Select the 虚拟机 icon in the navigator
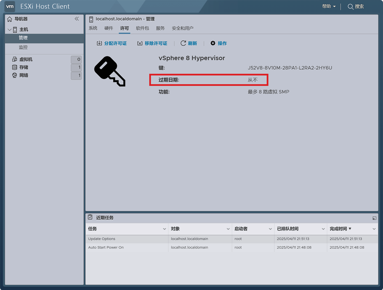The image size is (383, 290). click(x=14, y=59)
